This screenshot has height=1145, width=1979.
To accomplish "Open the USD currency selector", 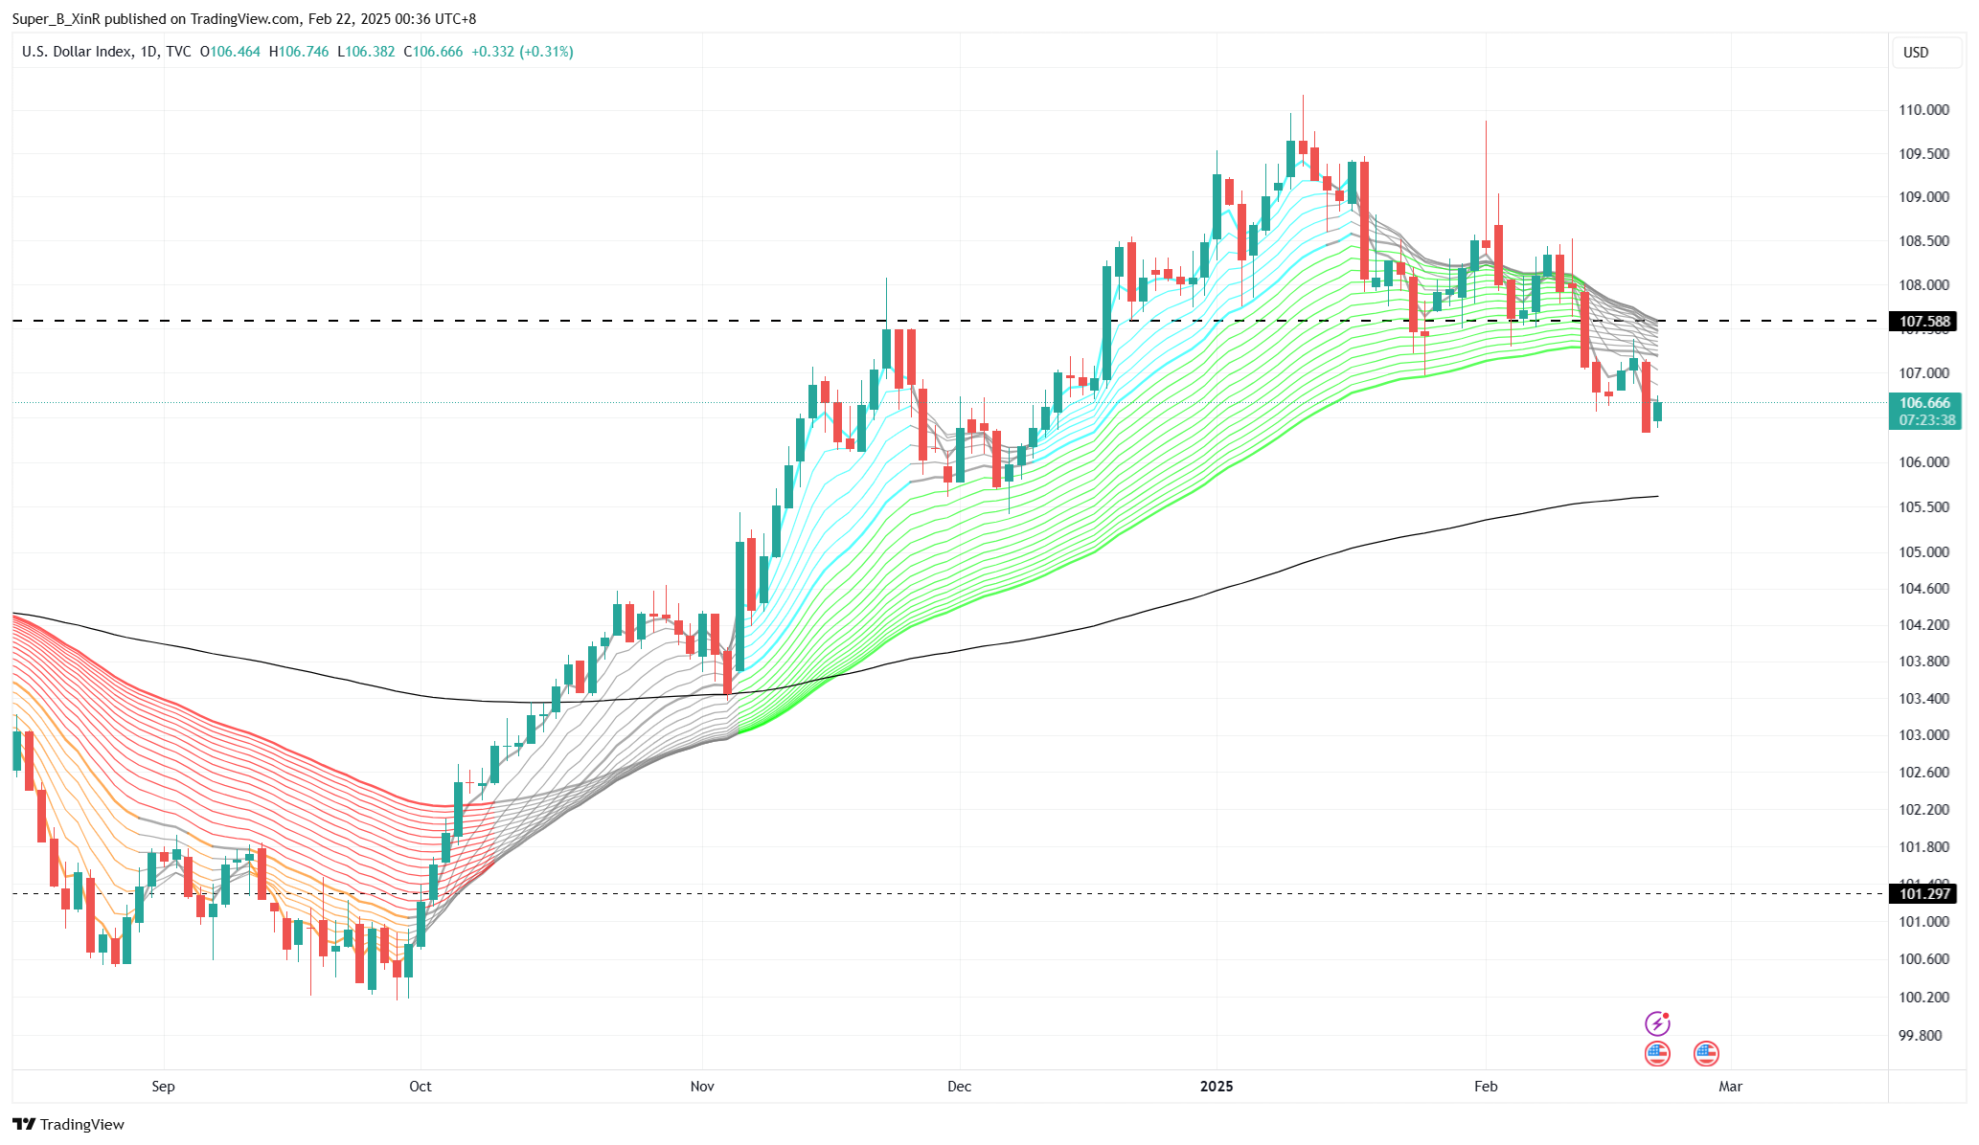I will tap(1927, 52).
